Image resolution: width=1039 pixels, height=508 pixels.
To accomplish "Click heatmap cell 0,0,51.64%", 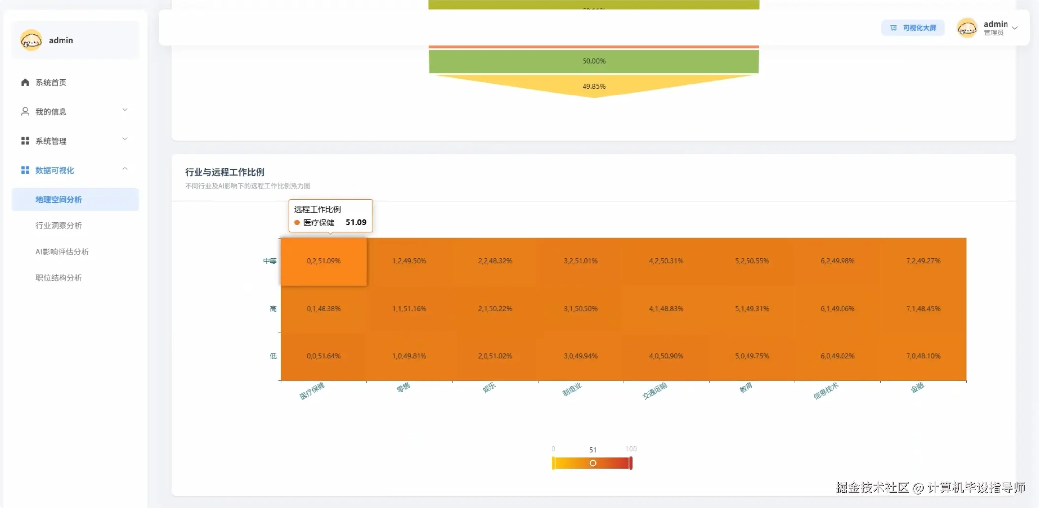I will pyautogui.click(x=324, y=356).
